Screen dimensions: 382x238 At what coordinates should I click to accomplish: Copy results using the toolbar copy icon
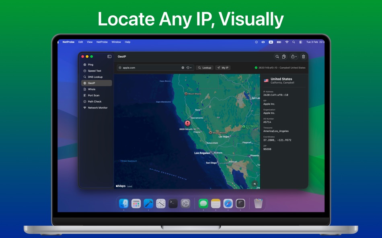pos(284,56)
